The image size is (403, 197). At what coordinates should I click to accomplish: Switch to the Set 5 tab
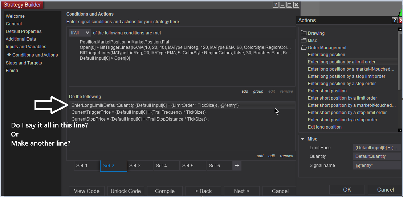(x=188, y=165)
